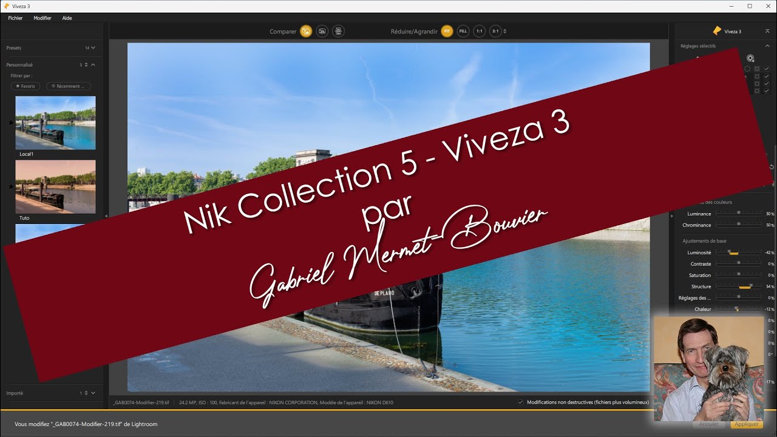Change Importé sort order arrows
777x437 pixels.
coord(86,393)
